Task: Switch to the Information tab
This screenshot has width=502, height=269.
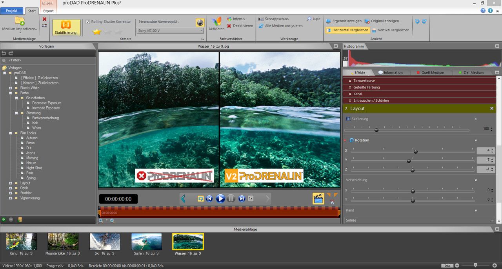Action: click(391, 72)
